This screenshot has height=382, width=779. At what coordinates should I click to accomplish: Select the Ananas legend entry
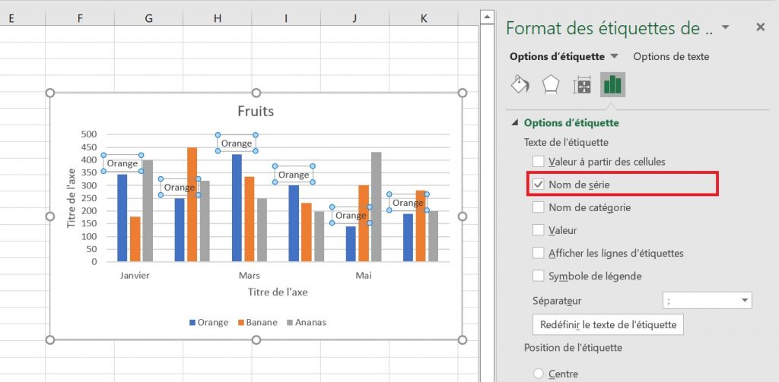pyautogui.click(x=306, y=323)
